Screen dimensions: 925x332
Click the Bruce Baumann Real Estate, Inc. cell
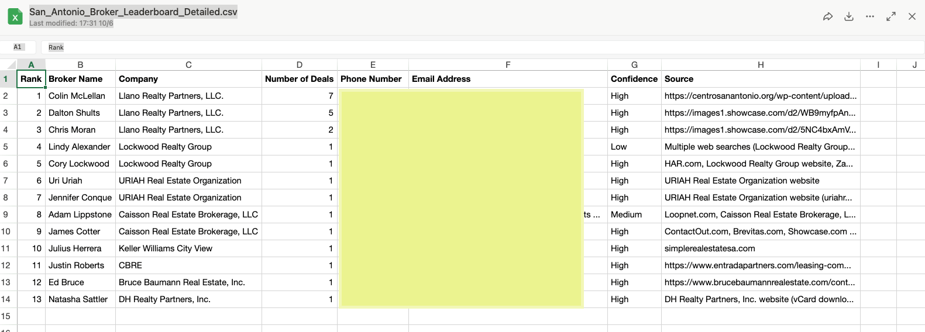tap(188, 282)
